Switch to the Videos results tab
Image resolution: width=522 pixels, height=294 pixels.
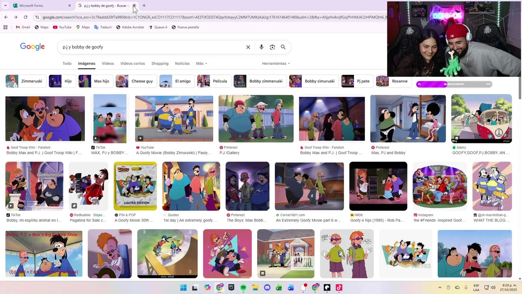108,64
